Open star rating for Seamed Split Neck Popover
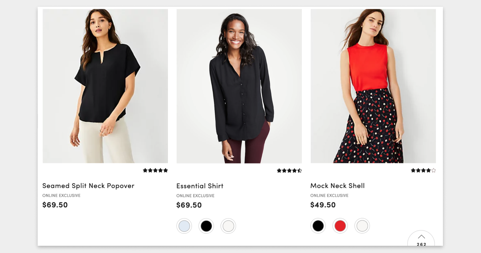Screen dimensions: 481x253 pos(155,170)
